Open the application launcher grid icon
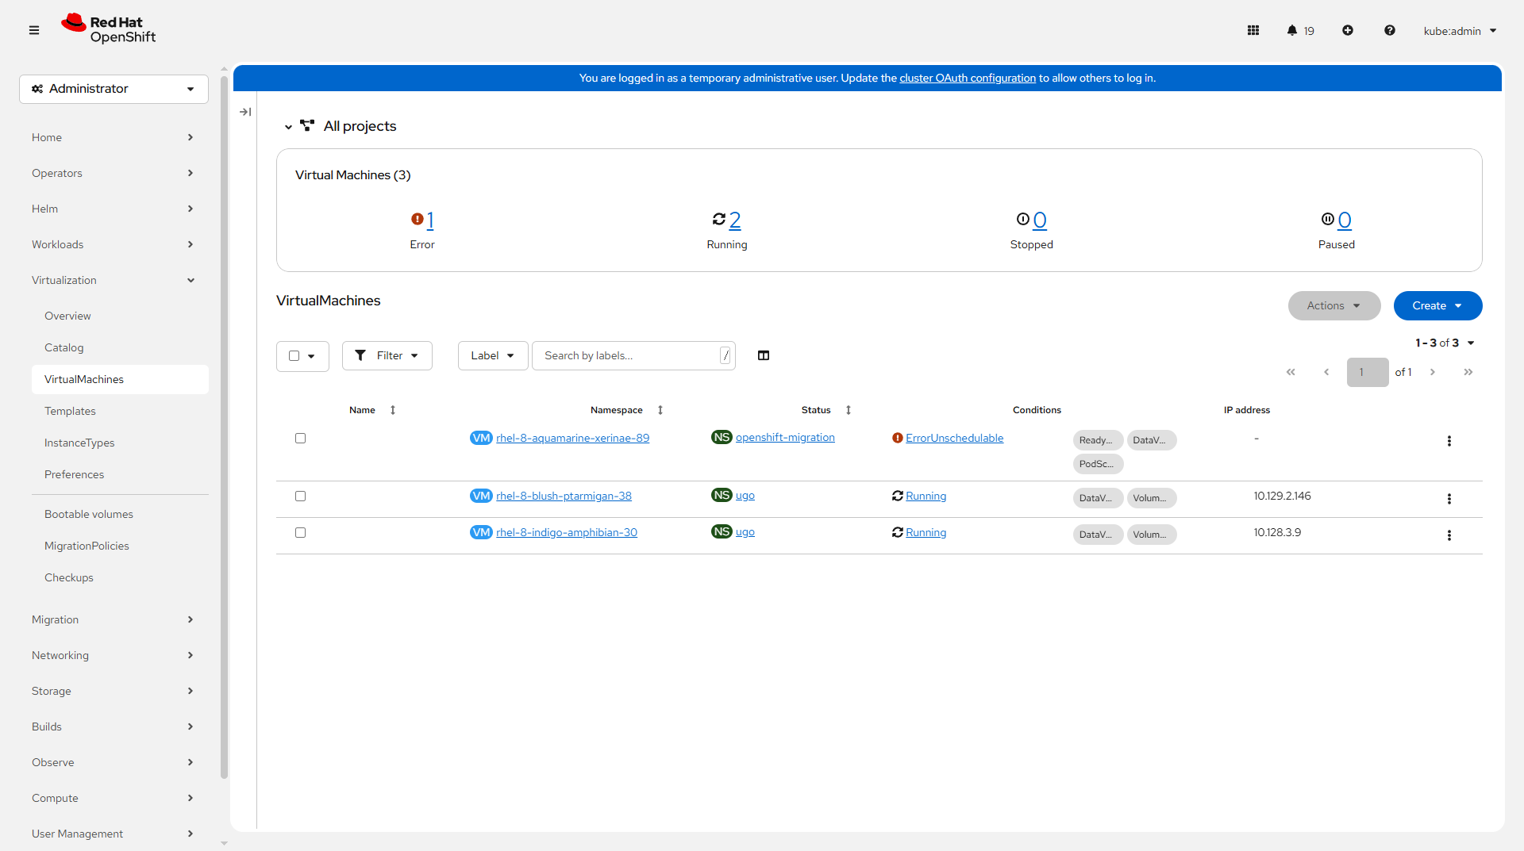This screenshot has width=1524, height=851. 1253,30
